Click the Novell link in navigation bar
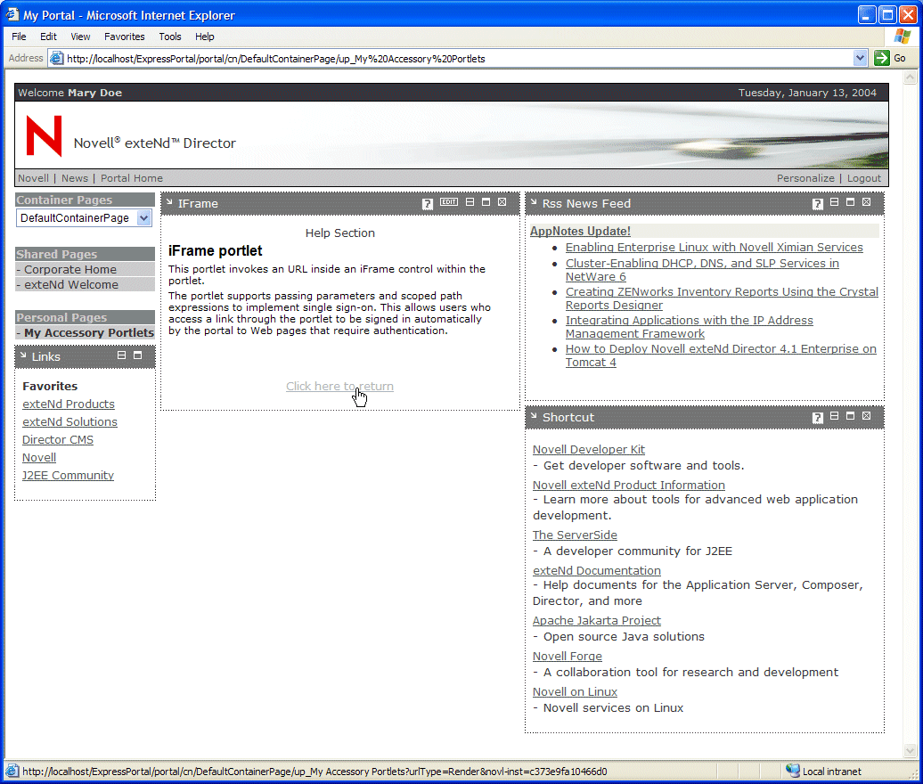 pyautogui.click(x=33, y=178)
